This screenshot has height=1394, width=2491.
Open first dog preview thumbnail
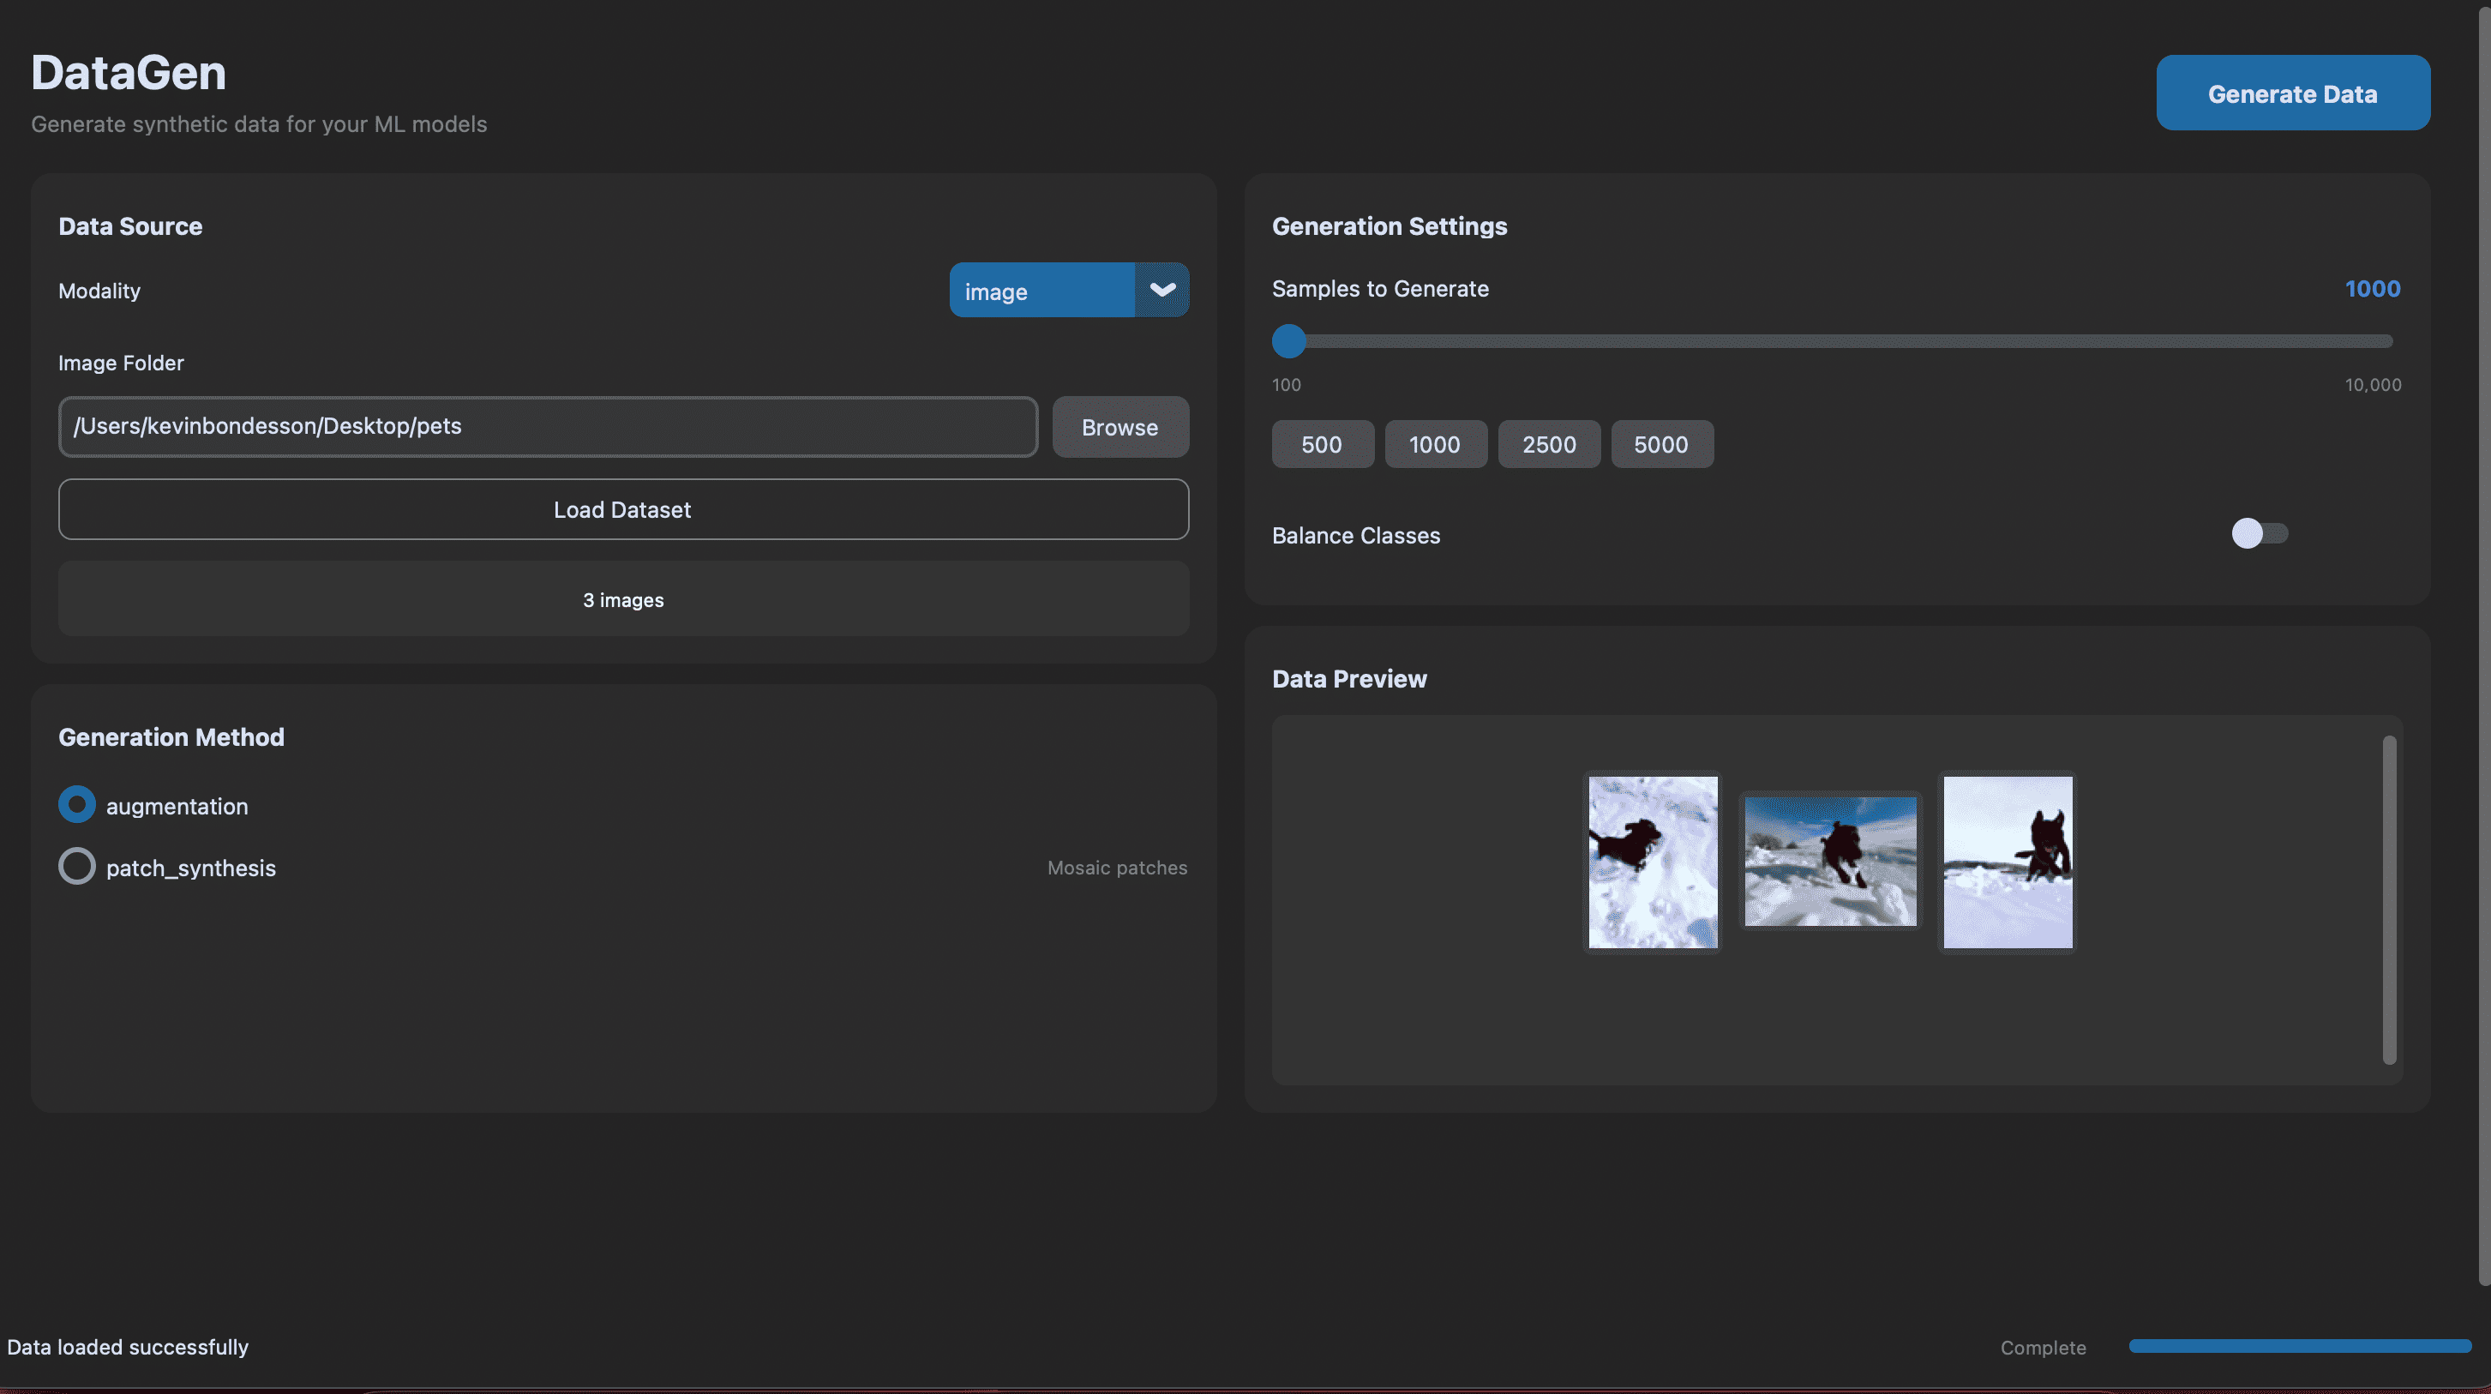1653,862
